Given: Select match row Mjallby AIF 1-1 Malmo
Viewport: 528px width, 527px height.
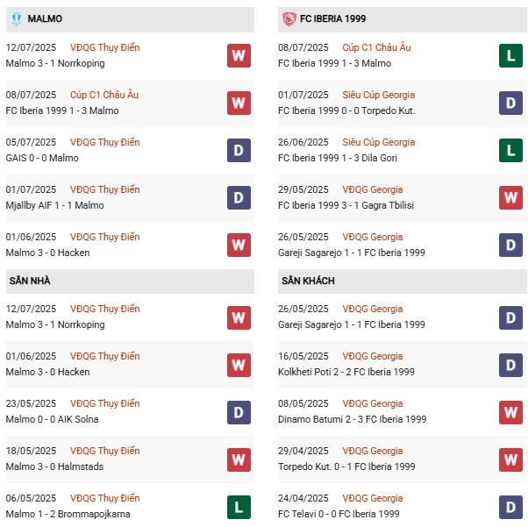Looking at the screenshot, I should point(54,205).
